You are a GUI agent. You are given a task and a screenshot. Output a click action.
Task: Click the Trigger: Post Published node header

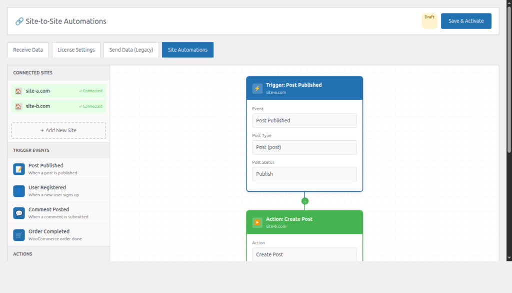(304, 88)
